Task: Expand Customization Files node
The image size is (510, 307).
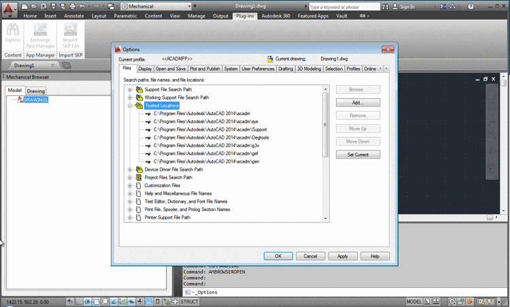Action: point(130,186)
